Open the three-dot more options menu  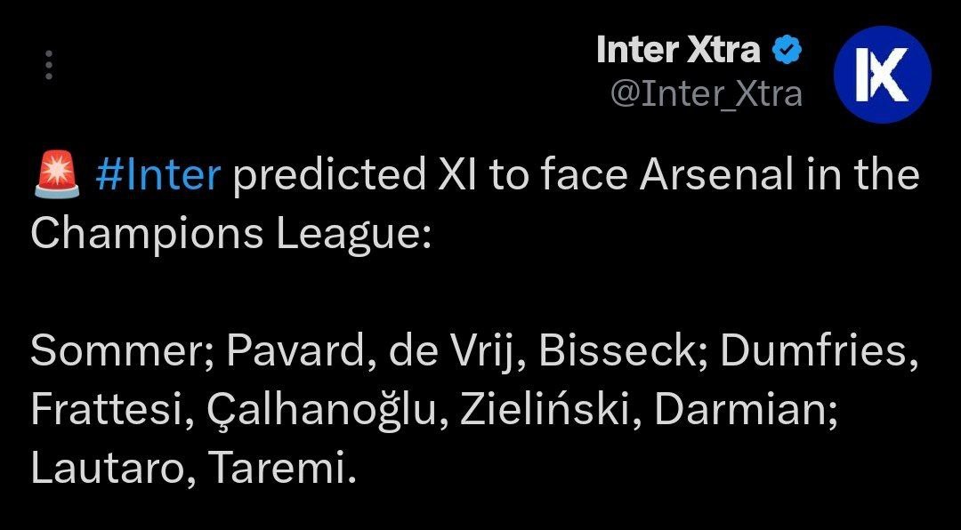(x=49, y=65)
